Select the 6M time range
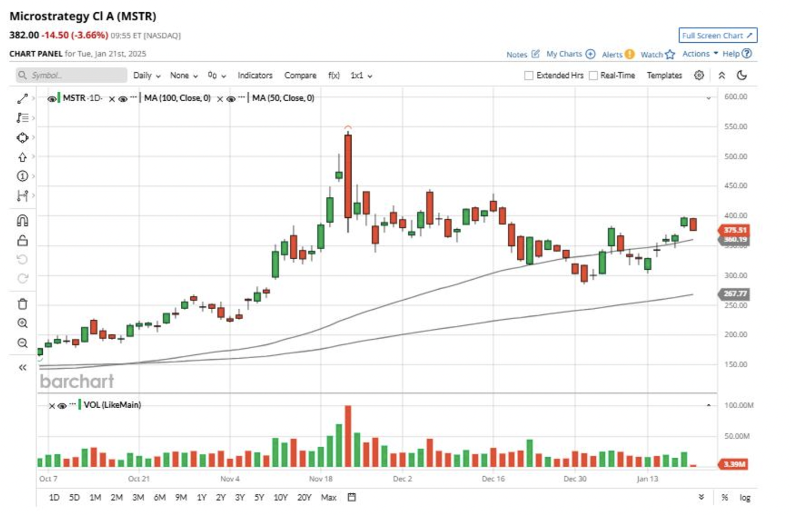This screenshot has height=515, width=791. (x=160, y=497)
